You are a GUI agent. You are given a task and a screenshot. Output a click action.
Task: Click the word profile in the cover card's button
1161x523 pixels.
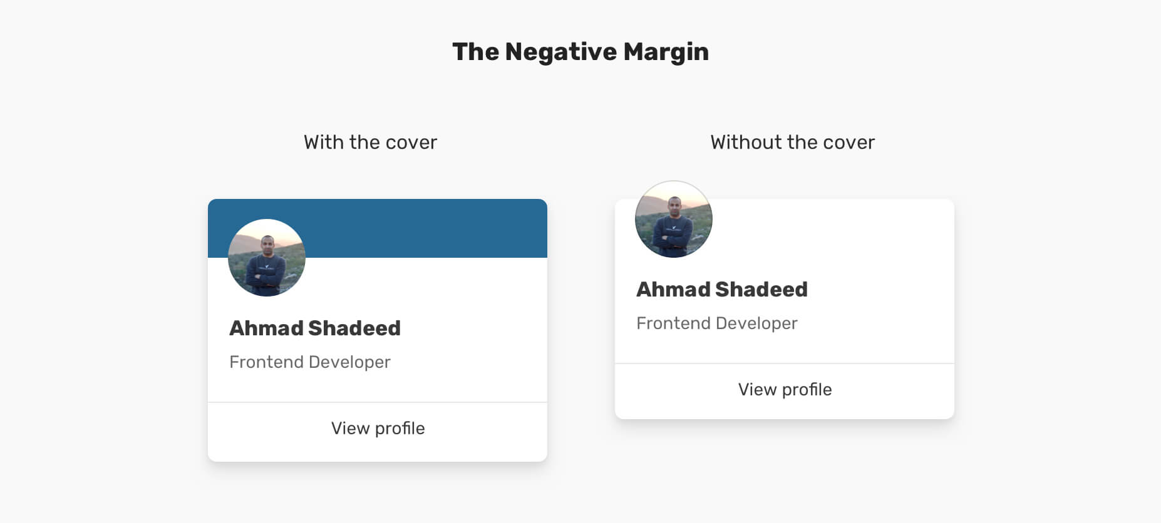pos(400,429)
